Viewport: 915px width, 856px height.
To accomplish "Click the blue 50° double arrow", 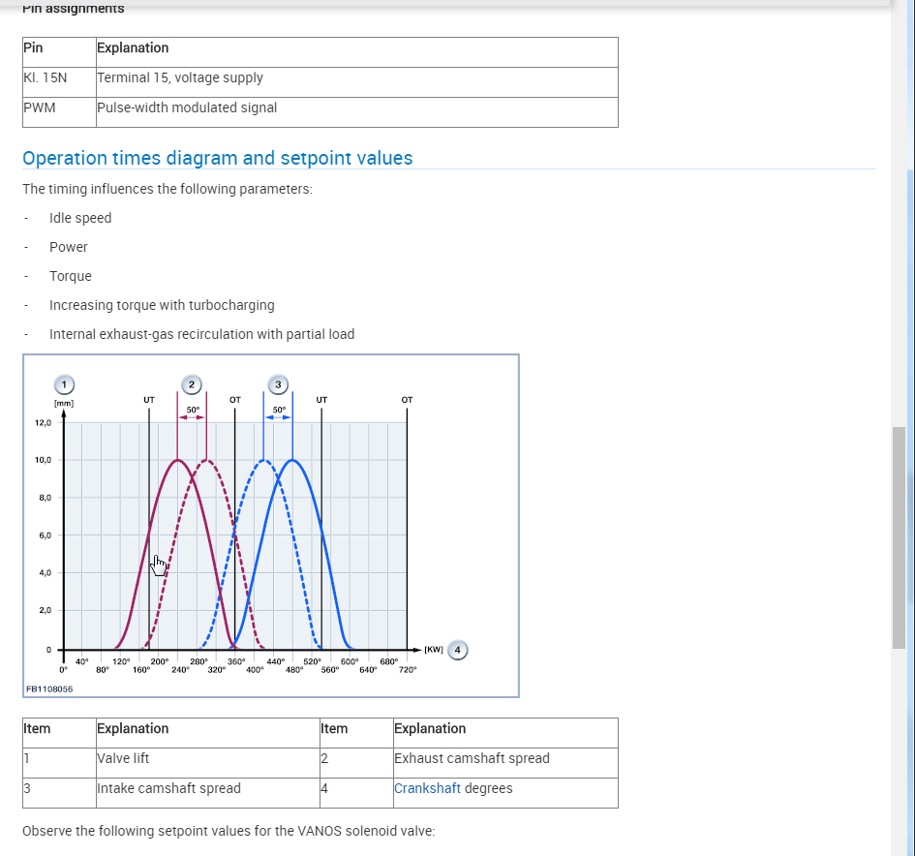I will (279, 417).
